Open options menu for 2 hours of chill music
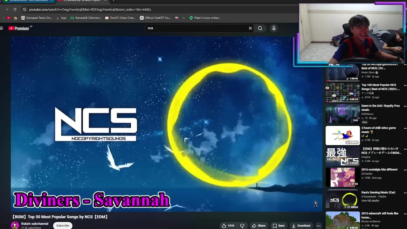Viewport: 407px width, 229px height. point(405,128)
